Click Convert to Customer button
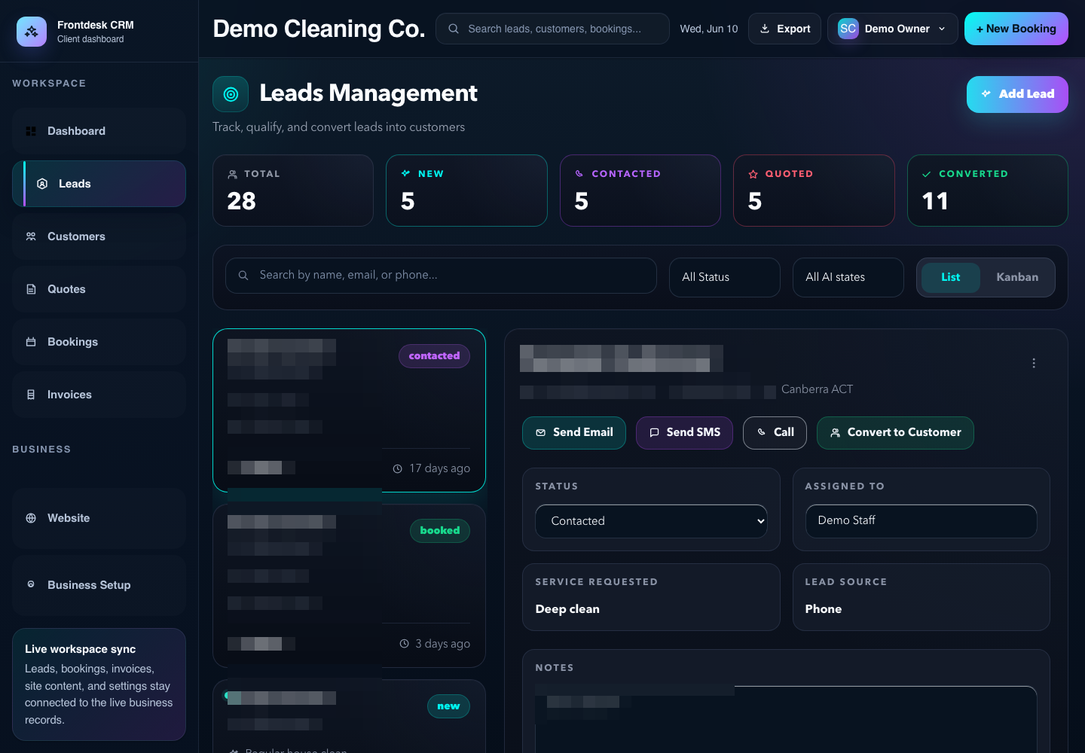 point(895,433)
